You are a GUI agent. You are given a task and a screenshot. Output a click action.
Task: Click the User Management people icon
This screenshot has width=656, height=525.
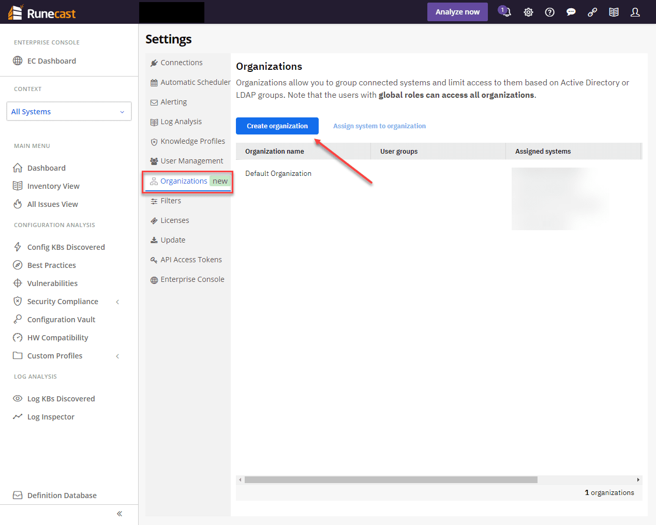154,161
